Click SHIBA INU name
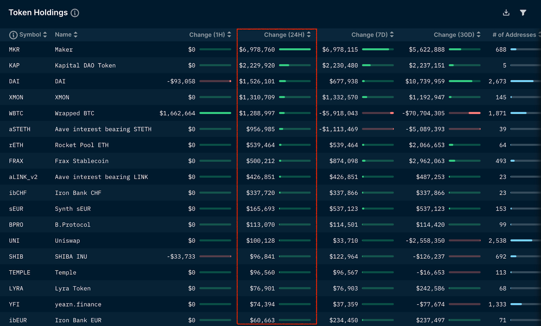The image size is (541, 326). (71, 256)
